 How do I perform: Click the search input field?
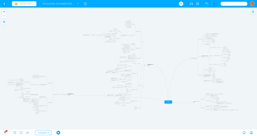click(x=234, y=4)
